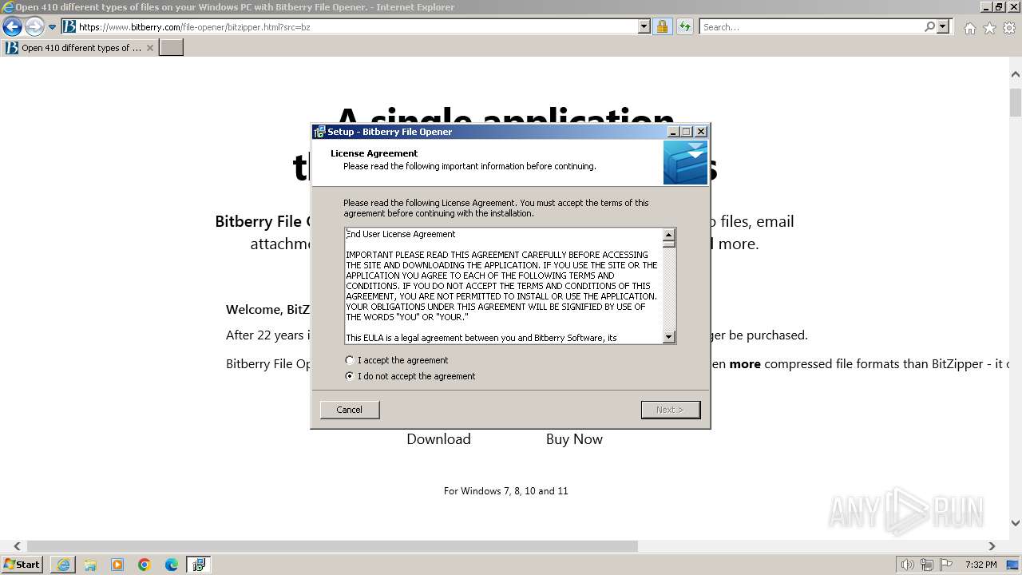Close the Setup dialog with X
1022x575 pixels.
(701, 132)
